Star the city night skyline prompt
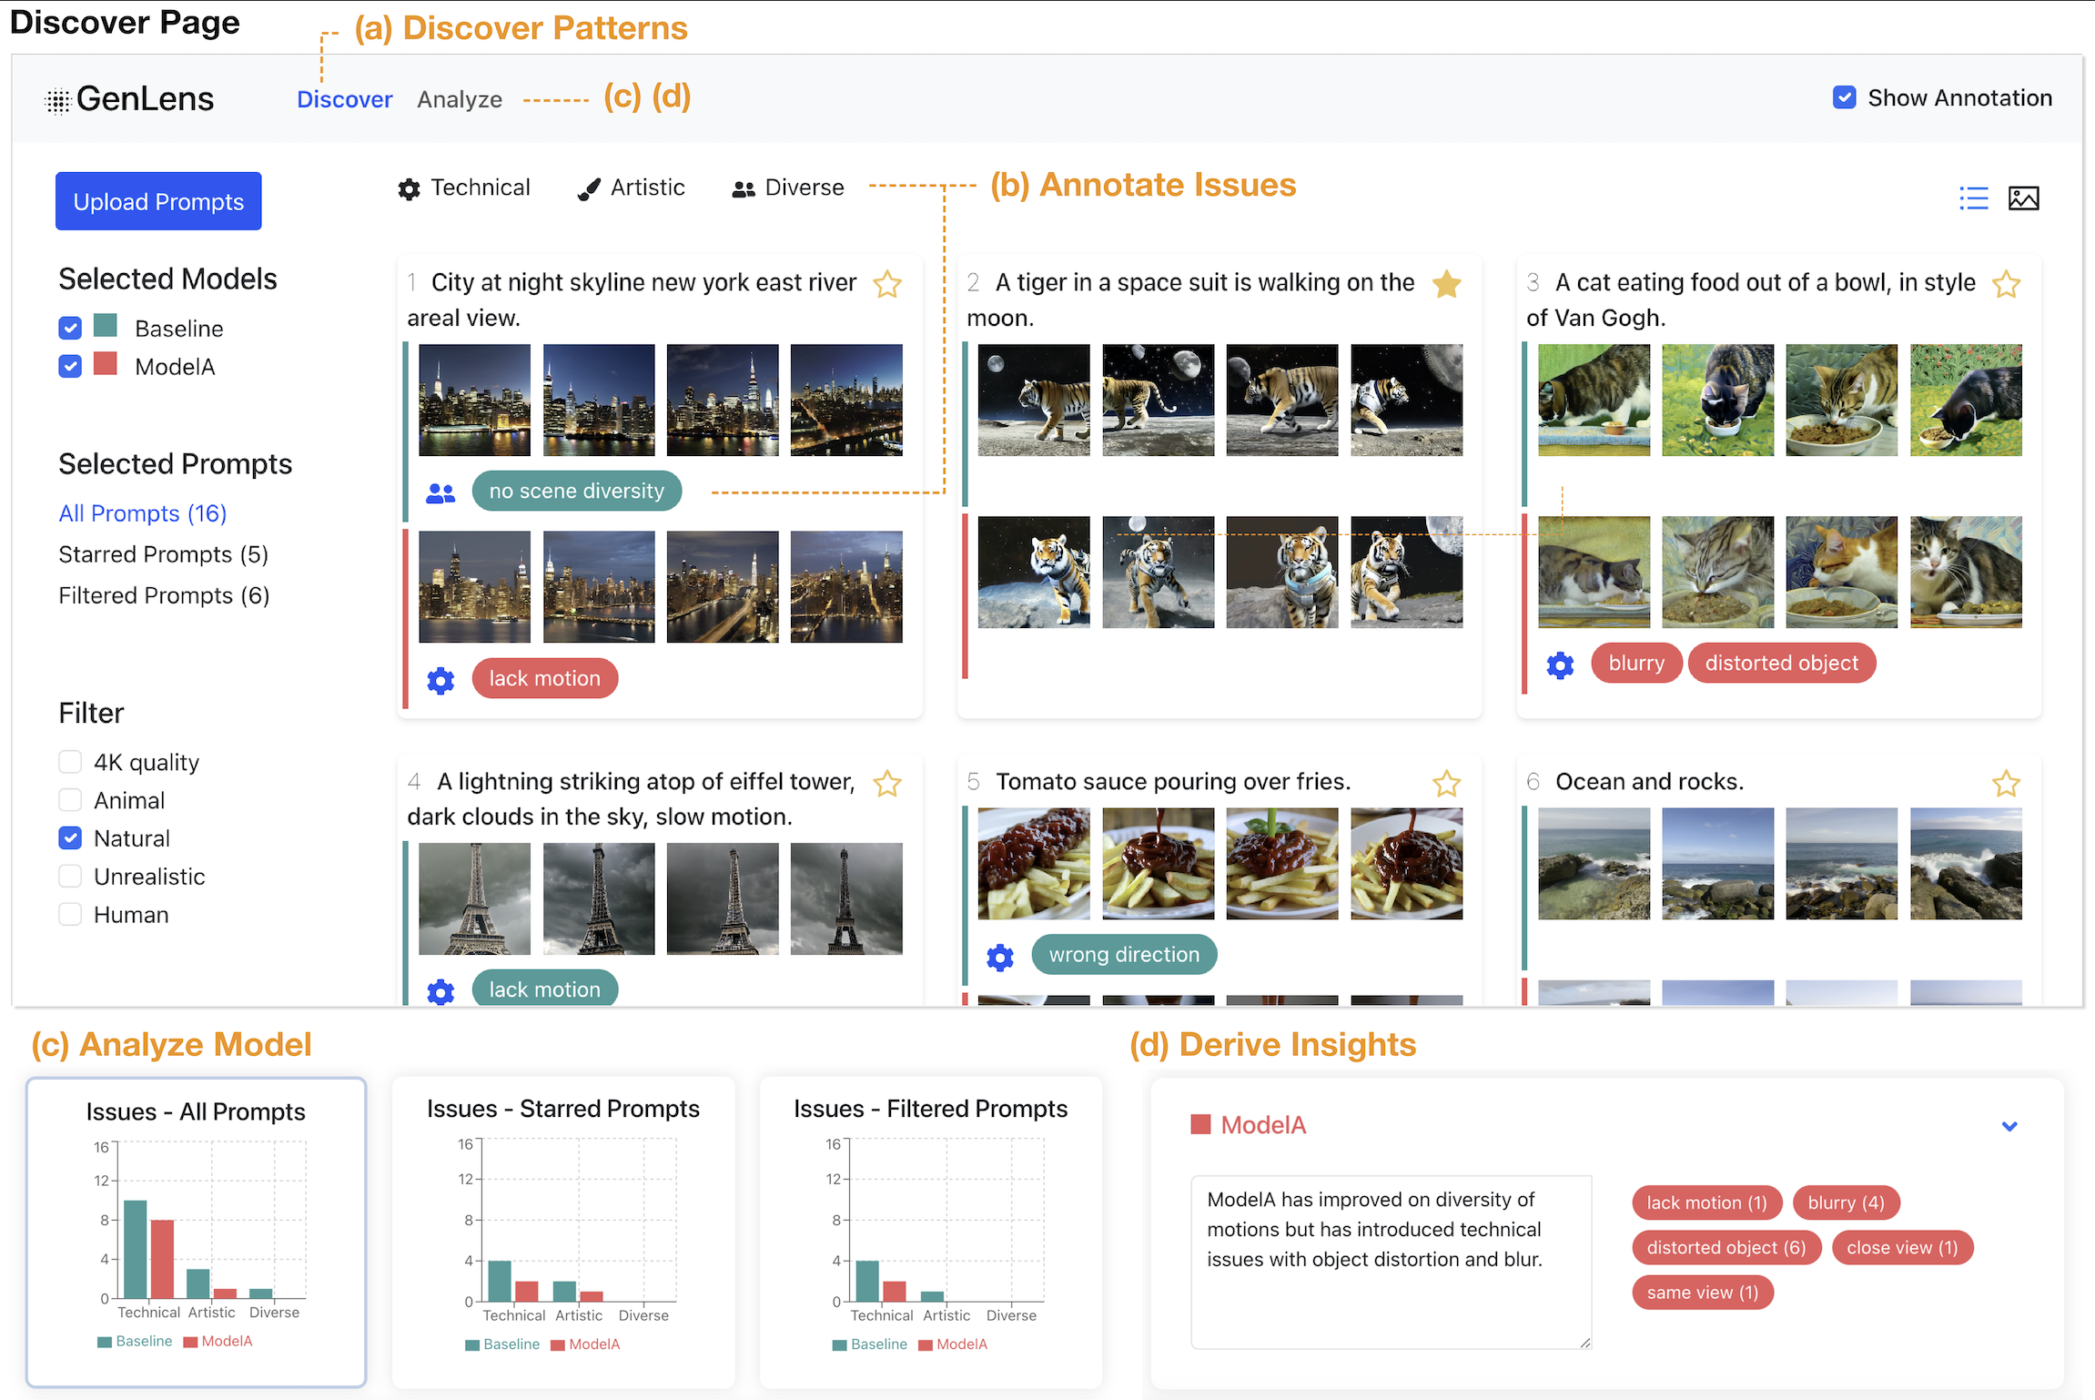The width and height of the screenshot is (2095, 1400). pyautogui.click(x=887, y=284)
